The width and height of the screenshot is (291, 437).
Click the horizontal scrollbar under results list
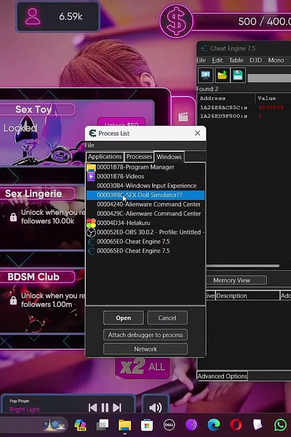pyautogui.click(x=242, y=266)
